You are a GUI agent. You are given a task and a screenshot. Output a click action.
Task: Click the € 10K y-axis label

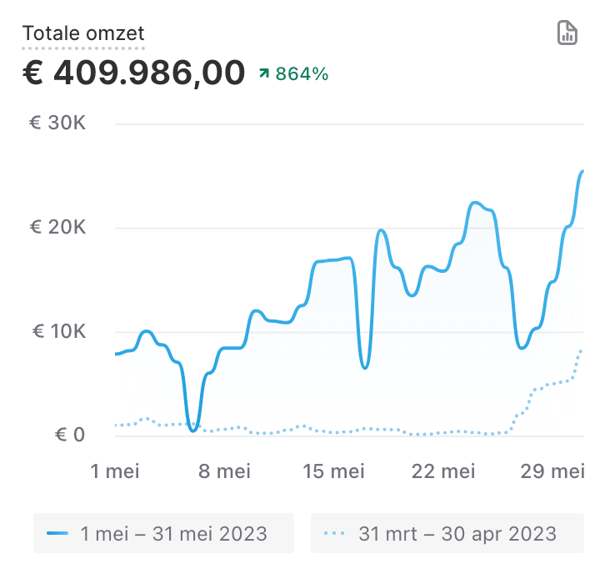58,331
